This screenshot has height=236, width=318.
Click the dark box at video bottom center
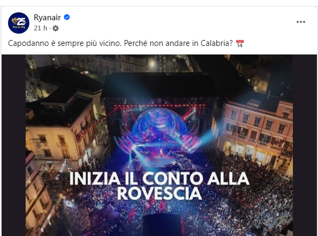pos(162,225)
